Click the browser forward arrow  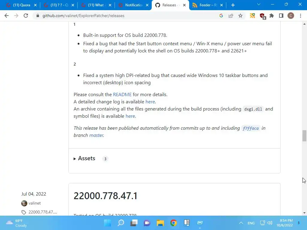pyautogui.click(x=16, y=16)
